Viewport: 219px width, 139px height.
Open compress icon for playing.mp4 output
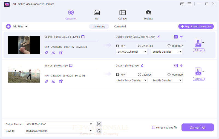click(x=181, y=66)
